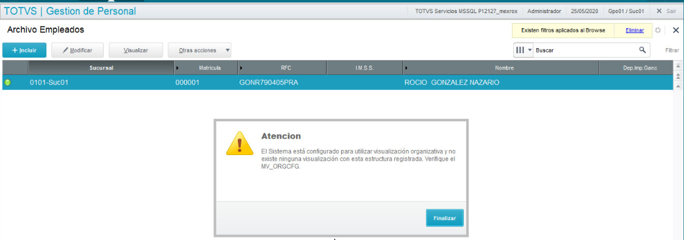Open the Otras acciones dropdown
The image size is (684, 240).
pos(200,50)
